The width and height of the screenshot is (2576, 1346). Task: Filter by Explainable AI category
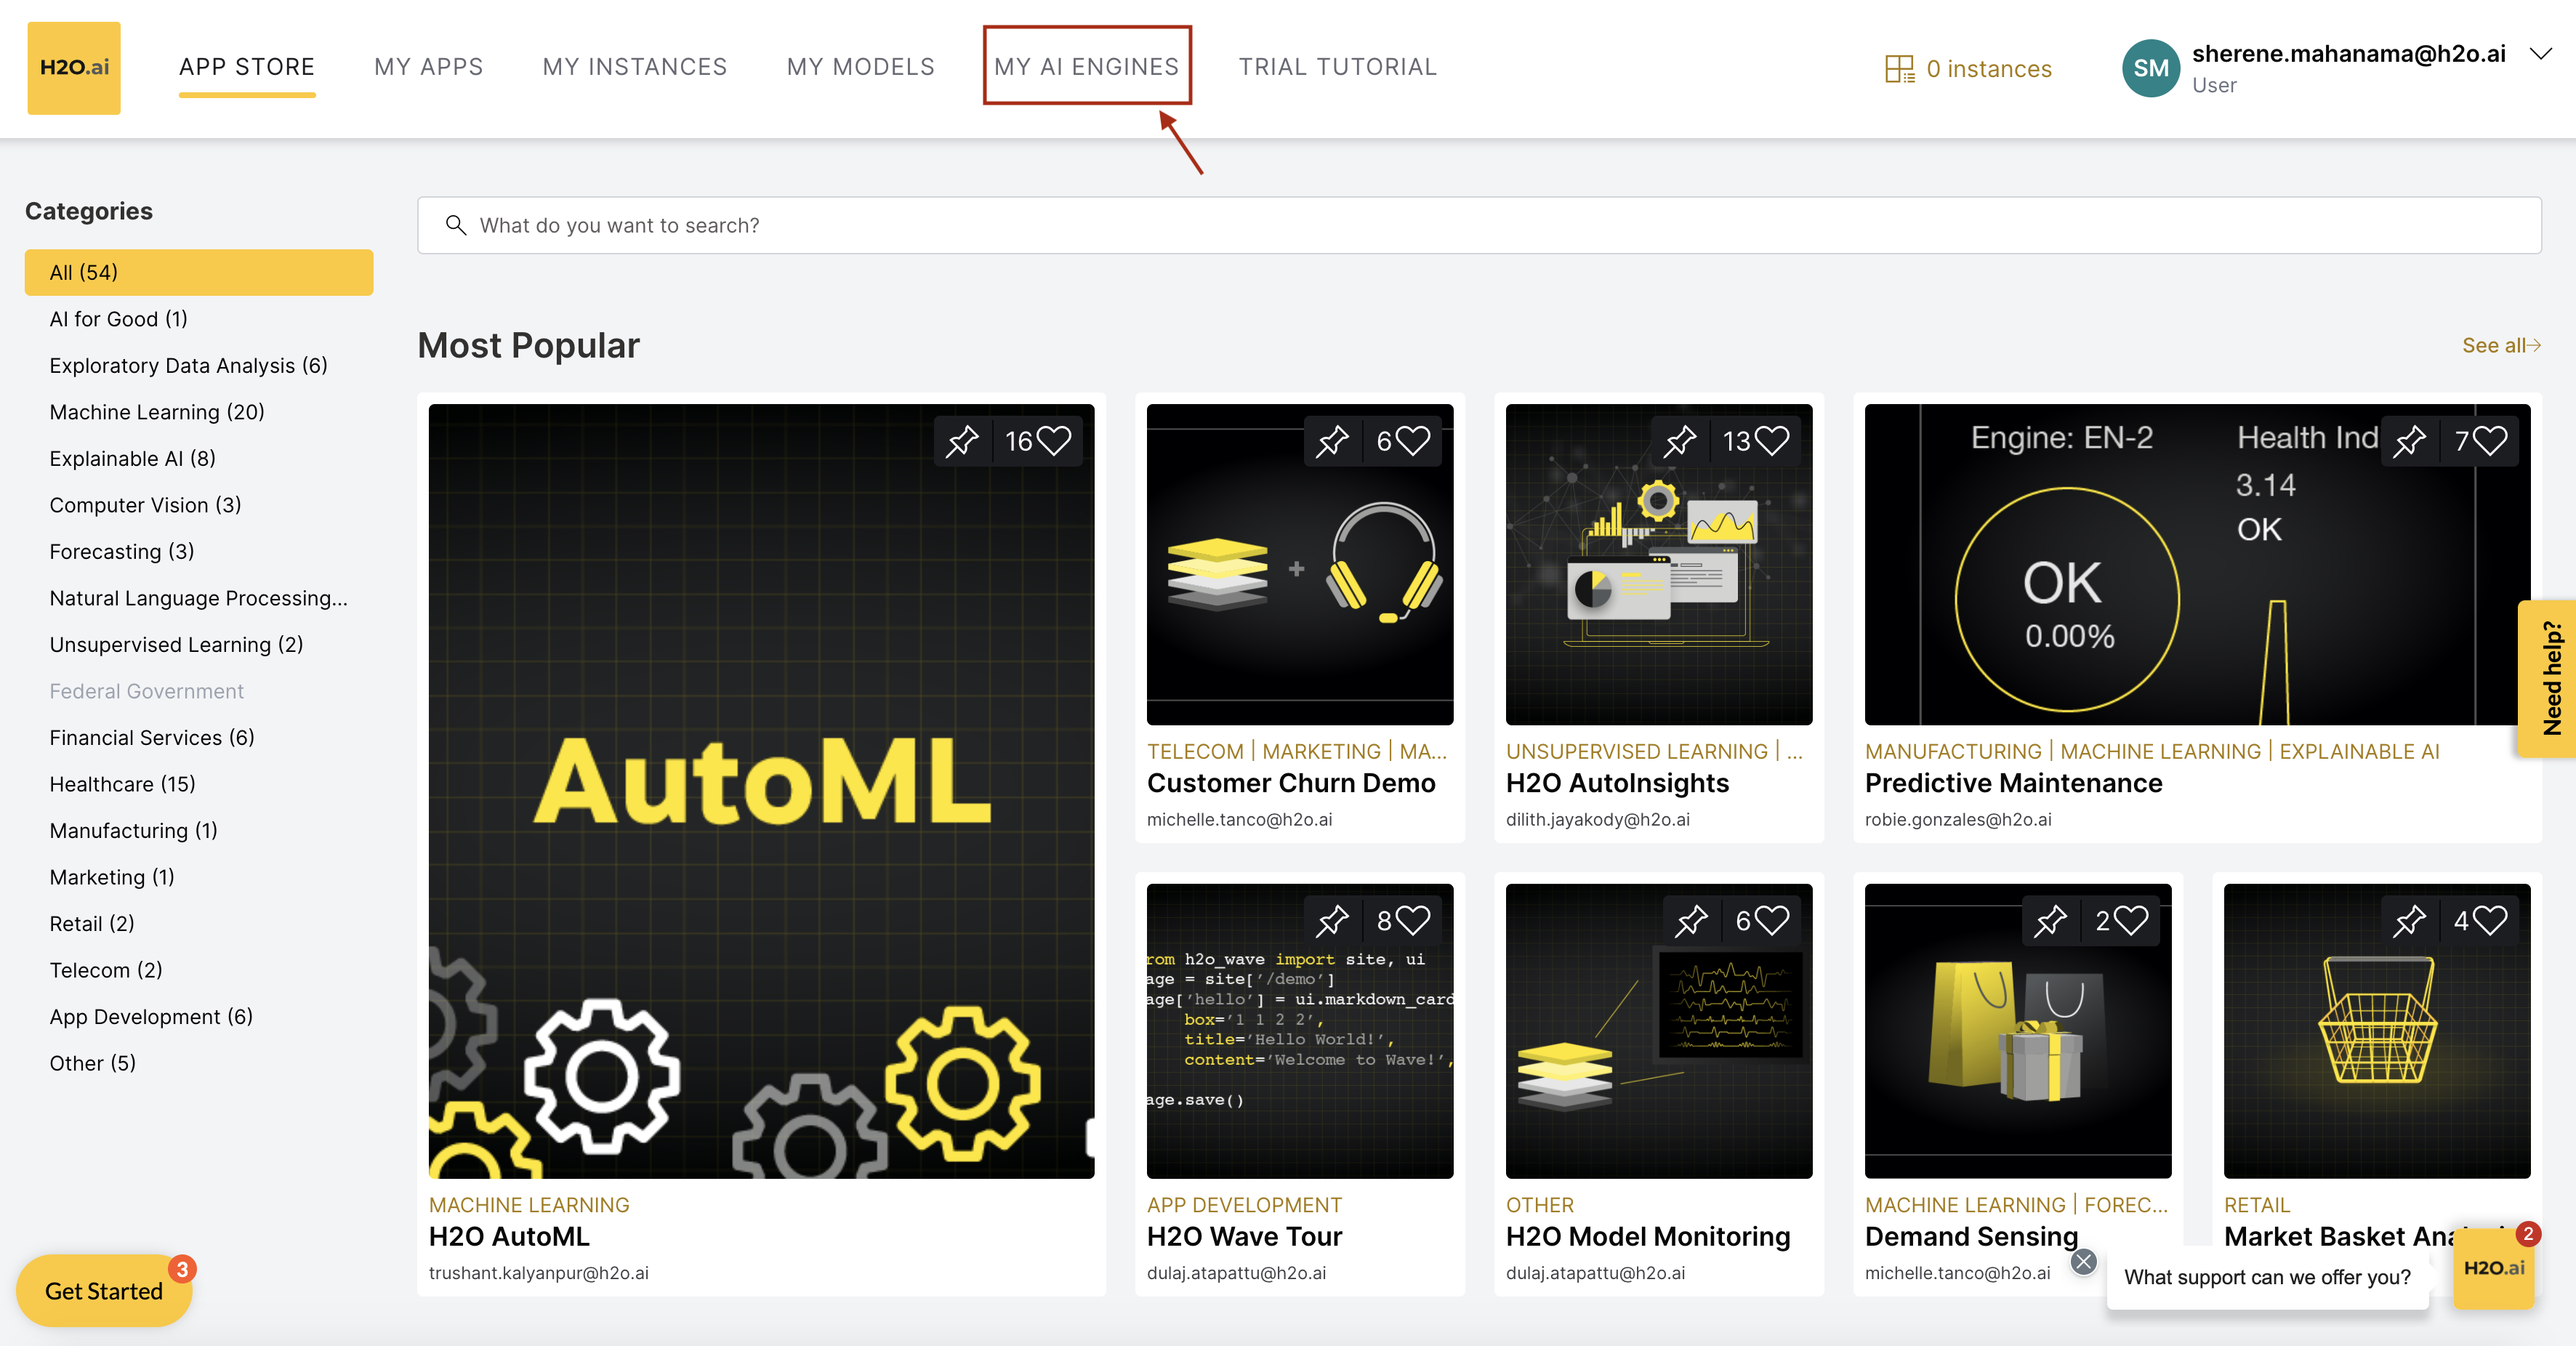tap(133, 458)
